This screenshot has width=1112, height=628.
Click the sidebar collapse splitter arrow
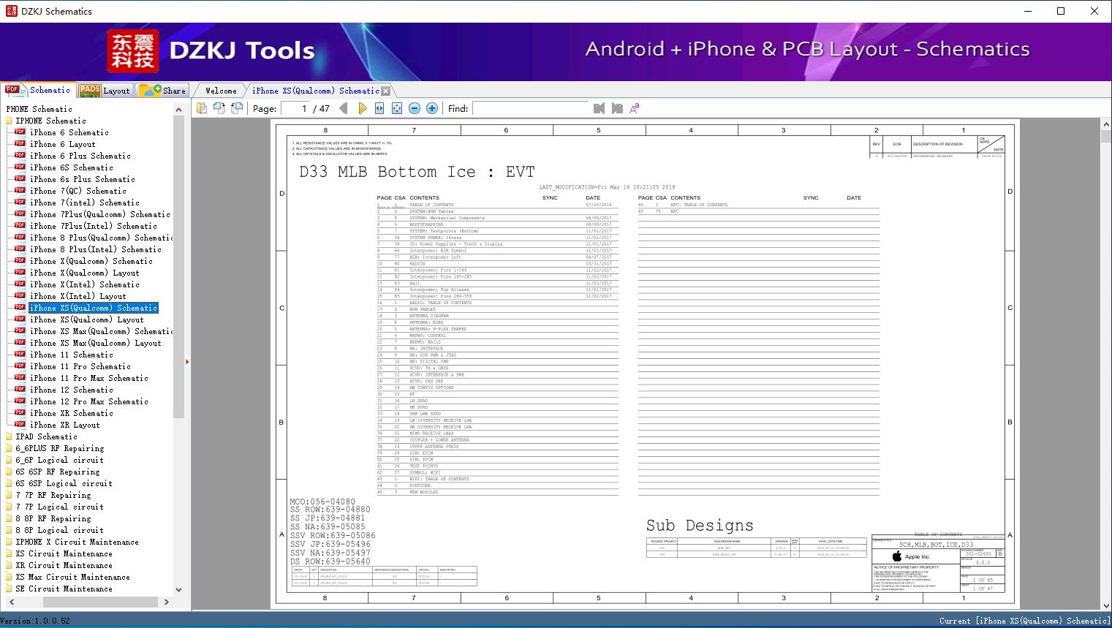point(187,361)
